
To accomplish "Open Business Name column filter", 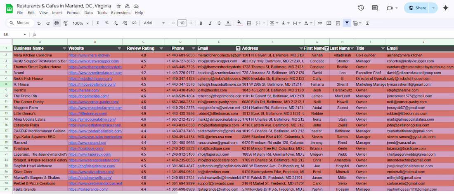I will pyautogui.click(x=64, y=48).
